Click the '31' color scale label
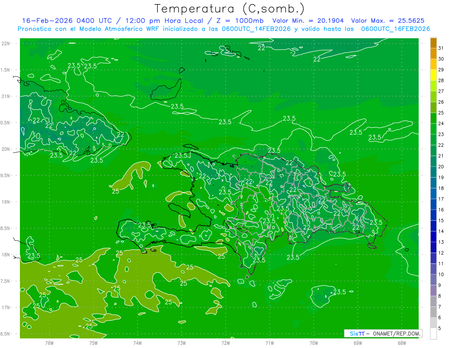 441,48
